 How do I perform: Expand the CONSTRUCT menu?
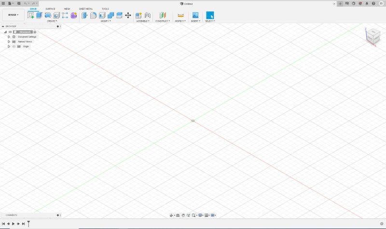coord(163,21)
